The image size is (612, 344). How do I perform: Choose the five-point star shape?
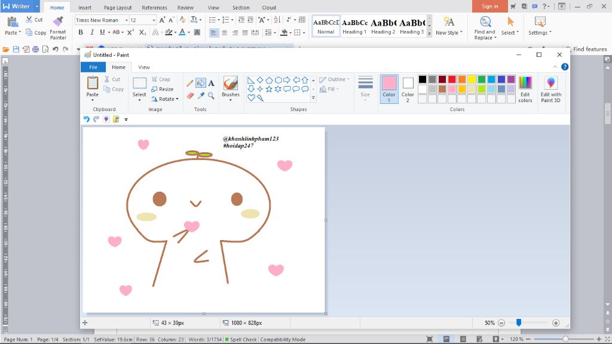[x=269, y=89]
